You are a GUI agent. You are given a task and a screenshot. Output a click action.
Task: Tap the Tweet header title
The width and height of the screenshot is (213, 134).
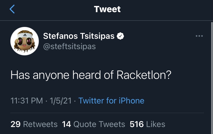(x=107, y=9)
